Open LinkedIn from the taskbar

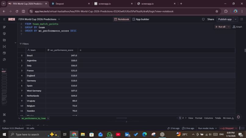click(x=127, y=134)
